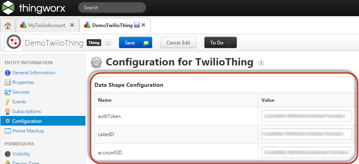
Task: Open the To Do dropdown
Action: tap(221, 42)
